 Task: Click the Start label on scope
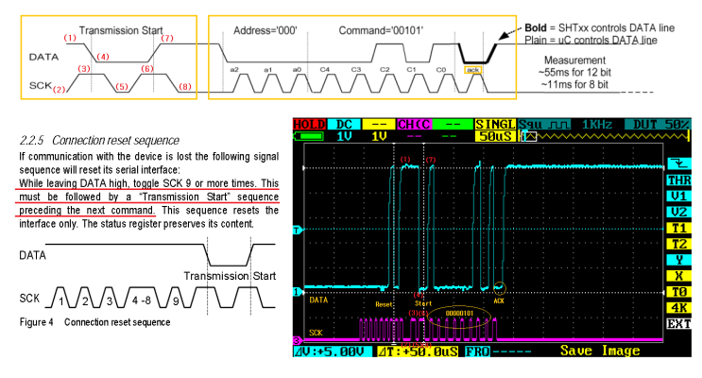pyautogui.click(x=423, y=303)
